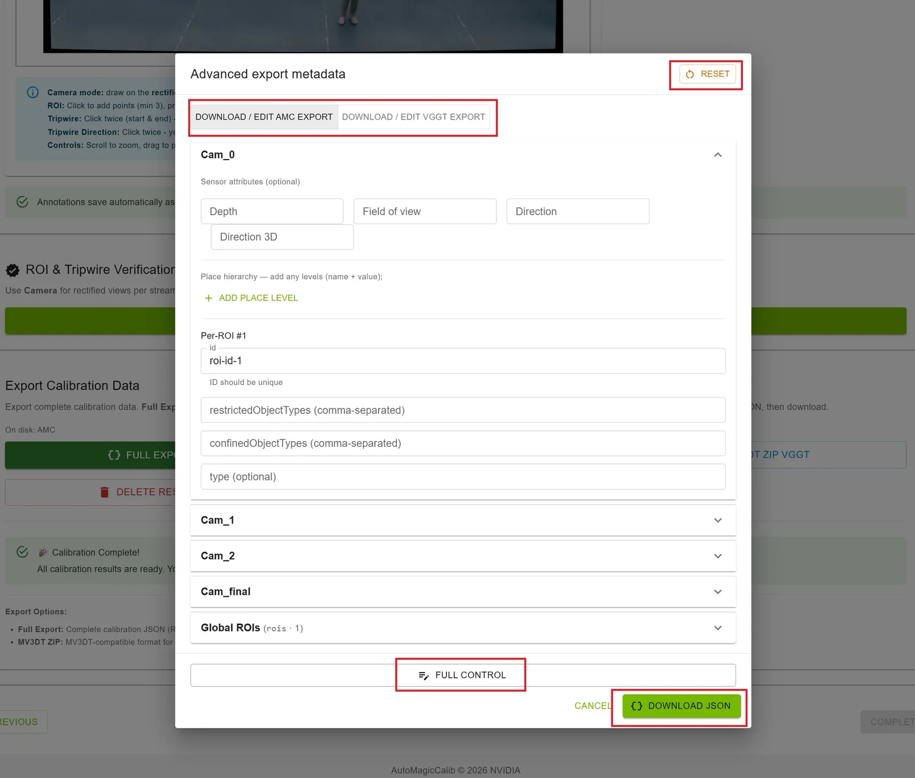Click the Depth sensor attribute field
This screenshot has width=915, height=778.
coord(272,211)
